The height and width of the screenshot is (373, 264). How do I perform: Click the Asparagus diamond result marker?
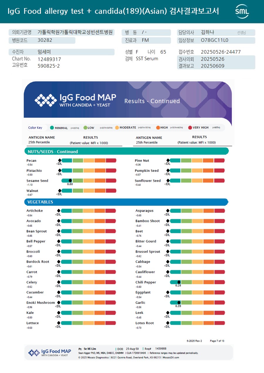(x=168, y=211)
